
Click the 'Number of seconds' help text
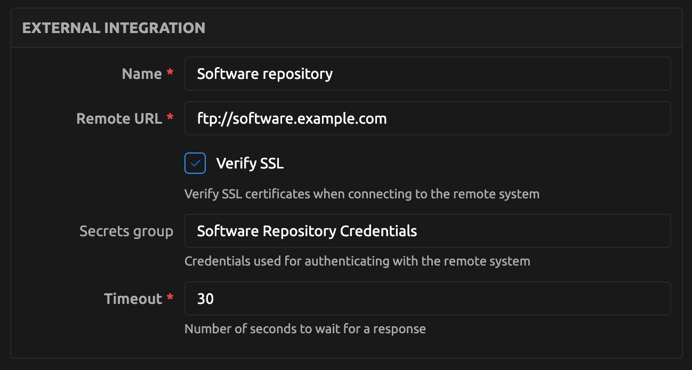304,328
